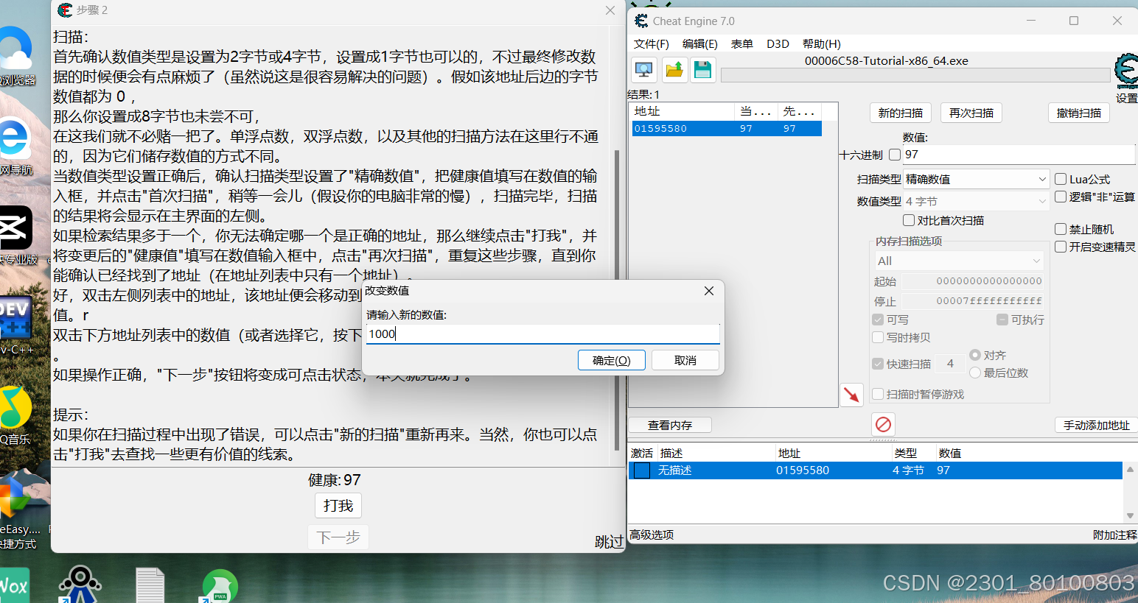
Task: Toggle the 可写 checkbox
Action: (x=878, y=320)
